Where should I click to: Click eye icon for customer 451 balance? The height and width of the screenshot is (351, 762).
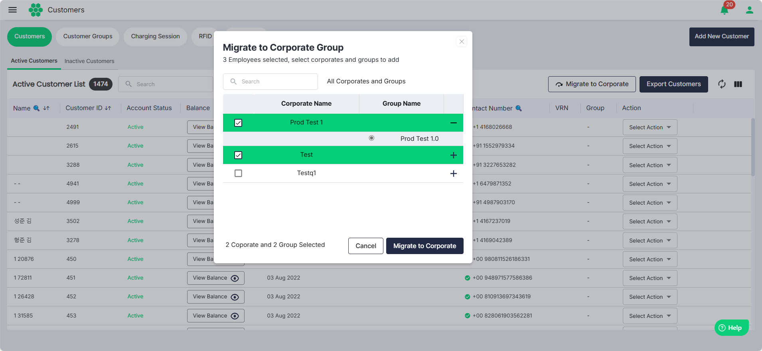pos(235,278)
